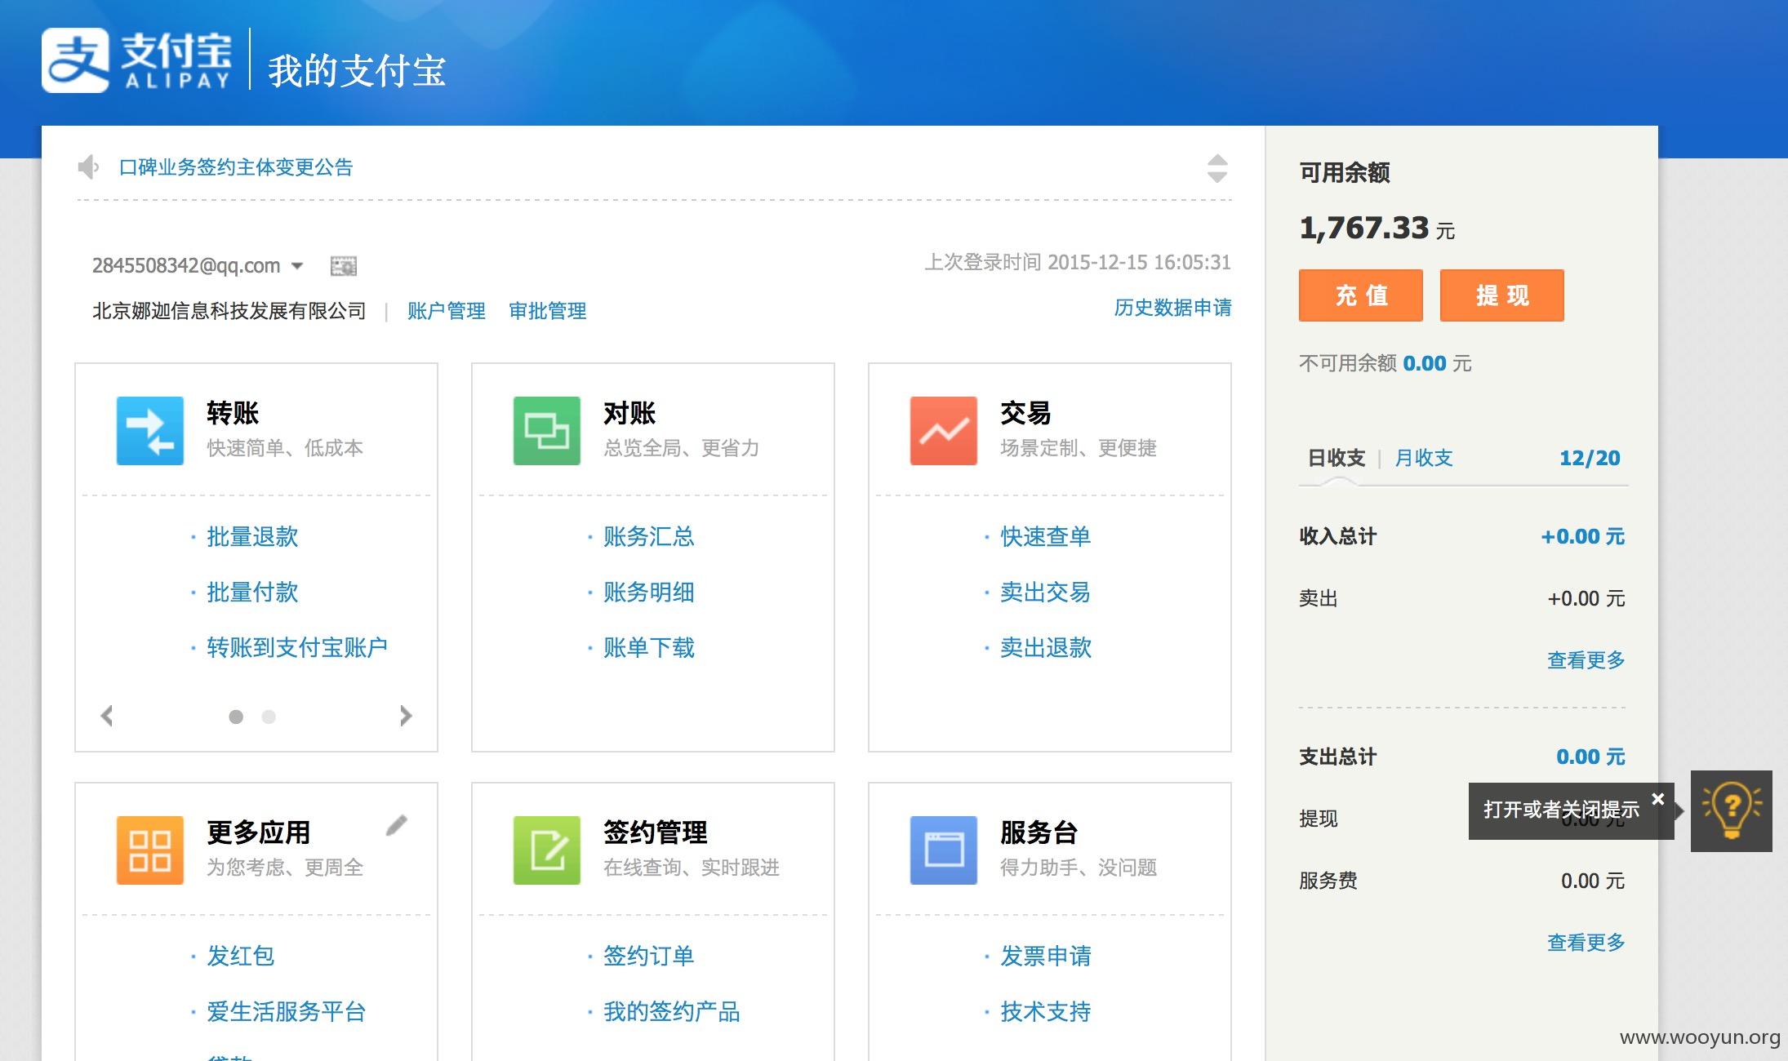This screenshot has width=1788, height=1061.
Task: Select the second carousel dot in 转账 card
Action: [269, 717]
